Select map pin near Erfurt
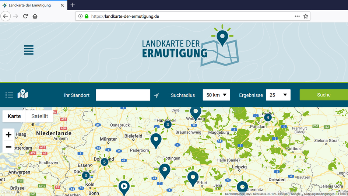The image size is (348, 196). coord(193,179)
